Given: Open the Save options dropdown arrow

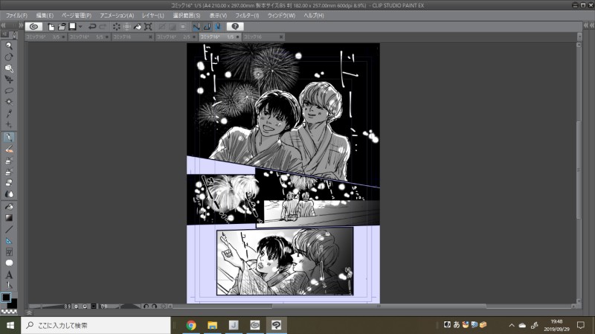Looking at the screenshot, I should point(80,27).
